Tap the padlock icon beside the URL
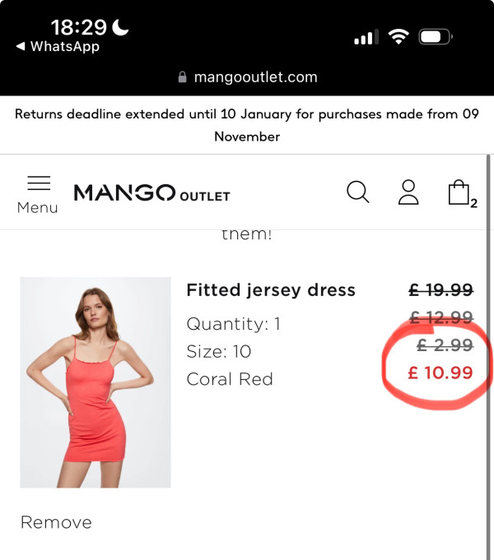 click(x=183, y=77)
